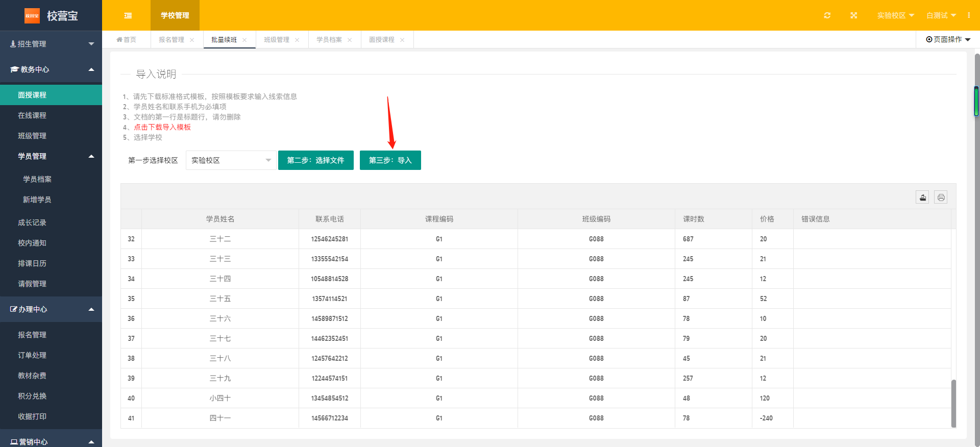The image size is (980, 447).
Task: Click 第三步：导入 button
Action: (390, 160)
